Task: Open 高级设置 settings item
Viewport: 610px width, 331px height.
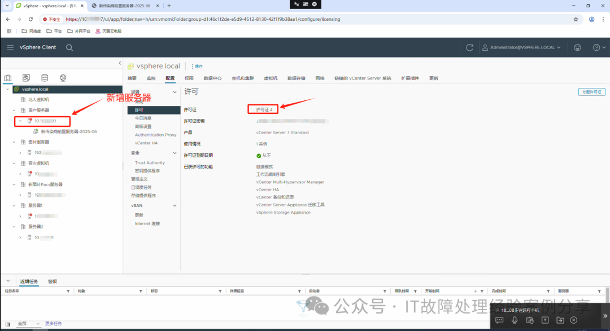Action: pyautogui.click(x=143, y=127)
